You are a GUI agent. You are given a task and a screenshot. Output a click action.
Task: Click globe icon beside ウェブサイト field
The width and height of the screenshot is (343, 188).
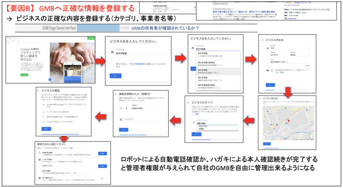coord(121,120)
